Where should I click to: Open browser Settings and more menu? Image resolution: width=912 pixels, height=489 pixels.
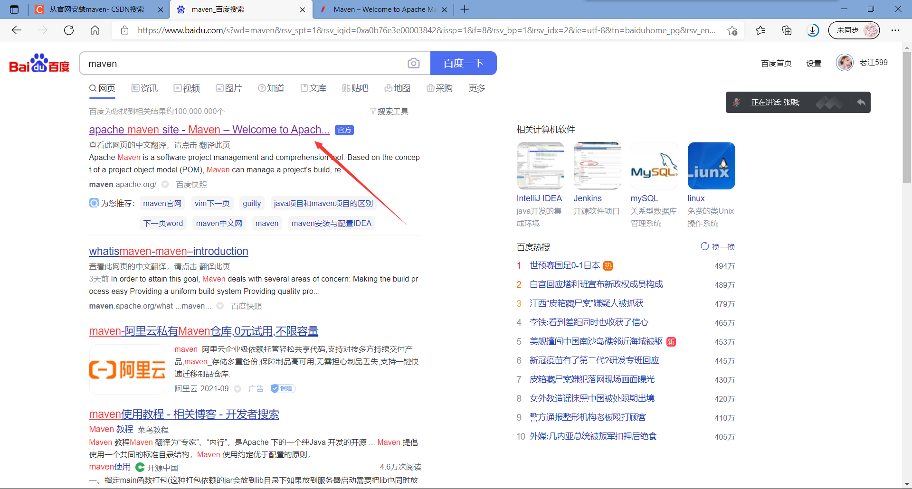pos(895,30)
